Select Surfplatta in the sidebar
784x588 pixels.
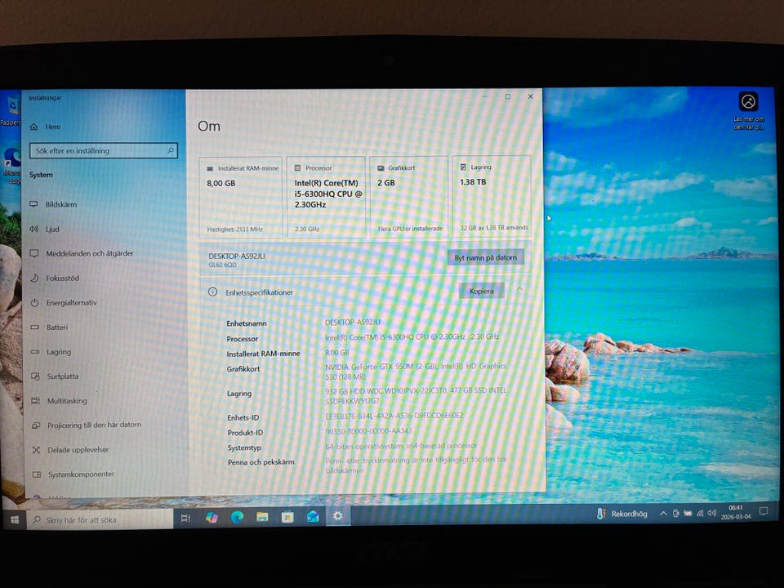[x=55, y=376]
